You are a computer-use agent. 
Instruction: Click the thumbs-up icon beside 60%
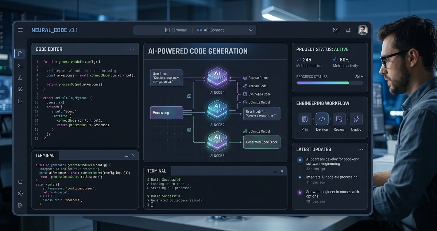pos(335,60)
